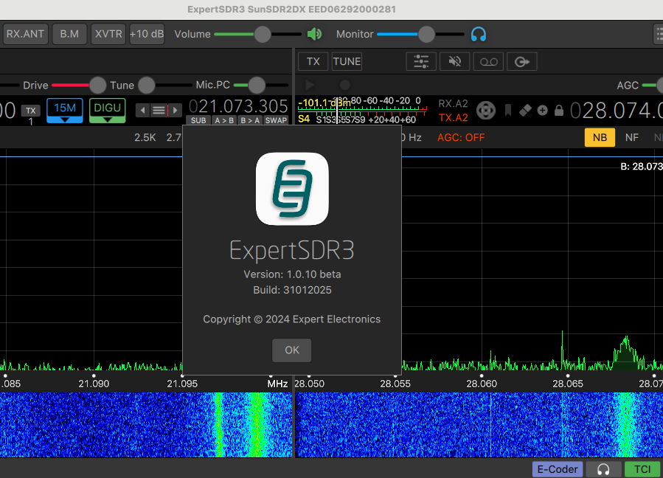Toggle the NF notch filter button
663x478 pixels.
pyautogui.click(x=632, y=137)
